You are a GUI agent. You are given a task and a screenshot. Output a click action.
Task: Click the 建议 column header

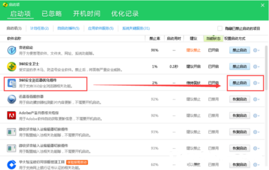(x=193, y=39)
